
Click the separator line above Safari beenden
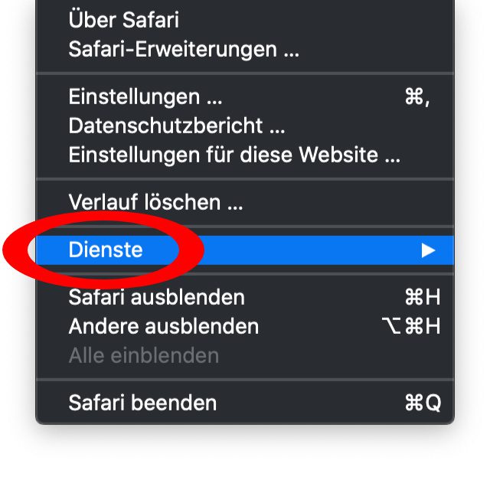[x=245, y=379]
